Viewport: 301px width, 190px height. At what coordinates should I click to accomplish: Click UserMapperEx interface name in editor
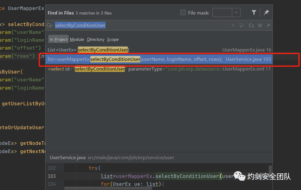click(x=26, y=8)
